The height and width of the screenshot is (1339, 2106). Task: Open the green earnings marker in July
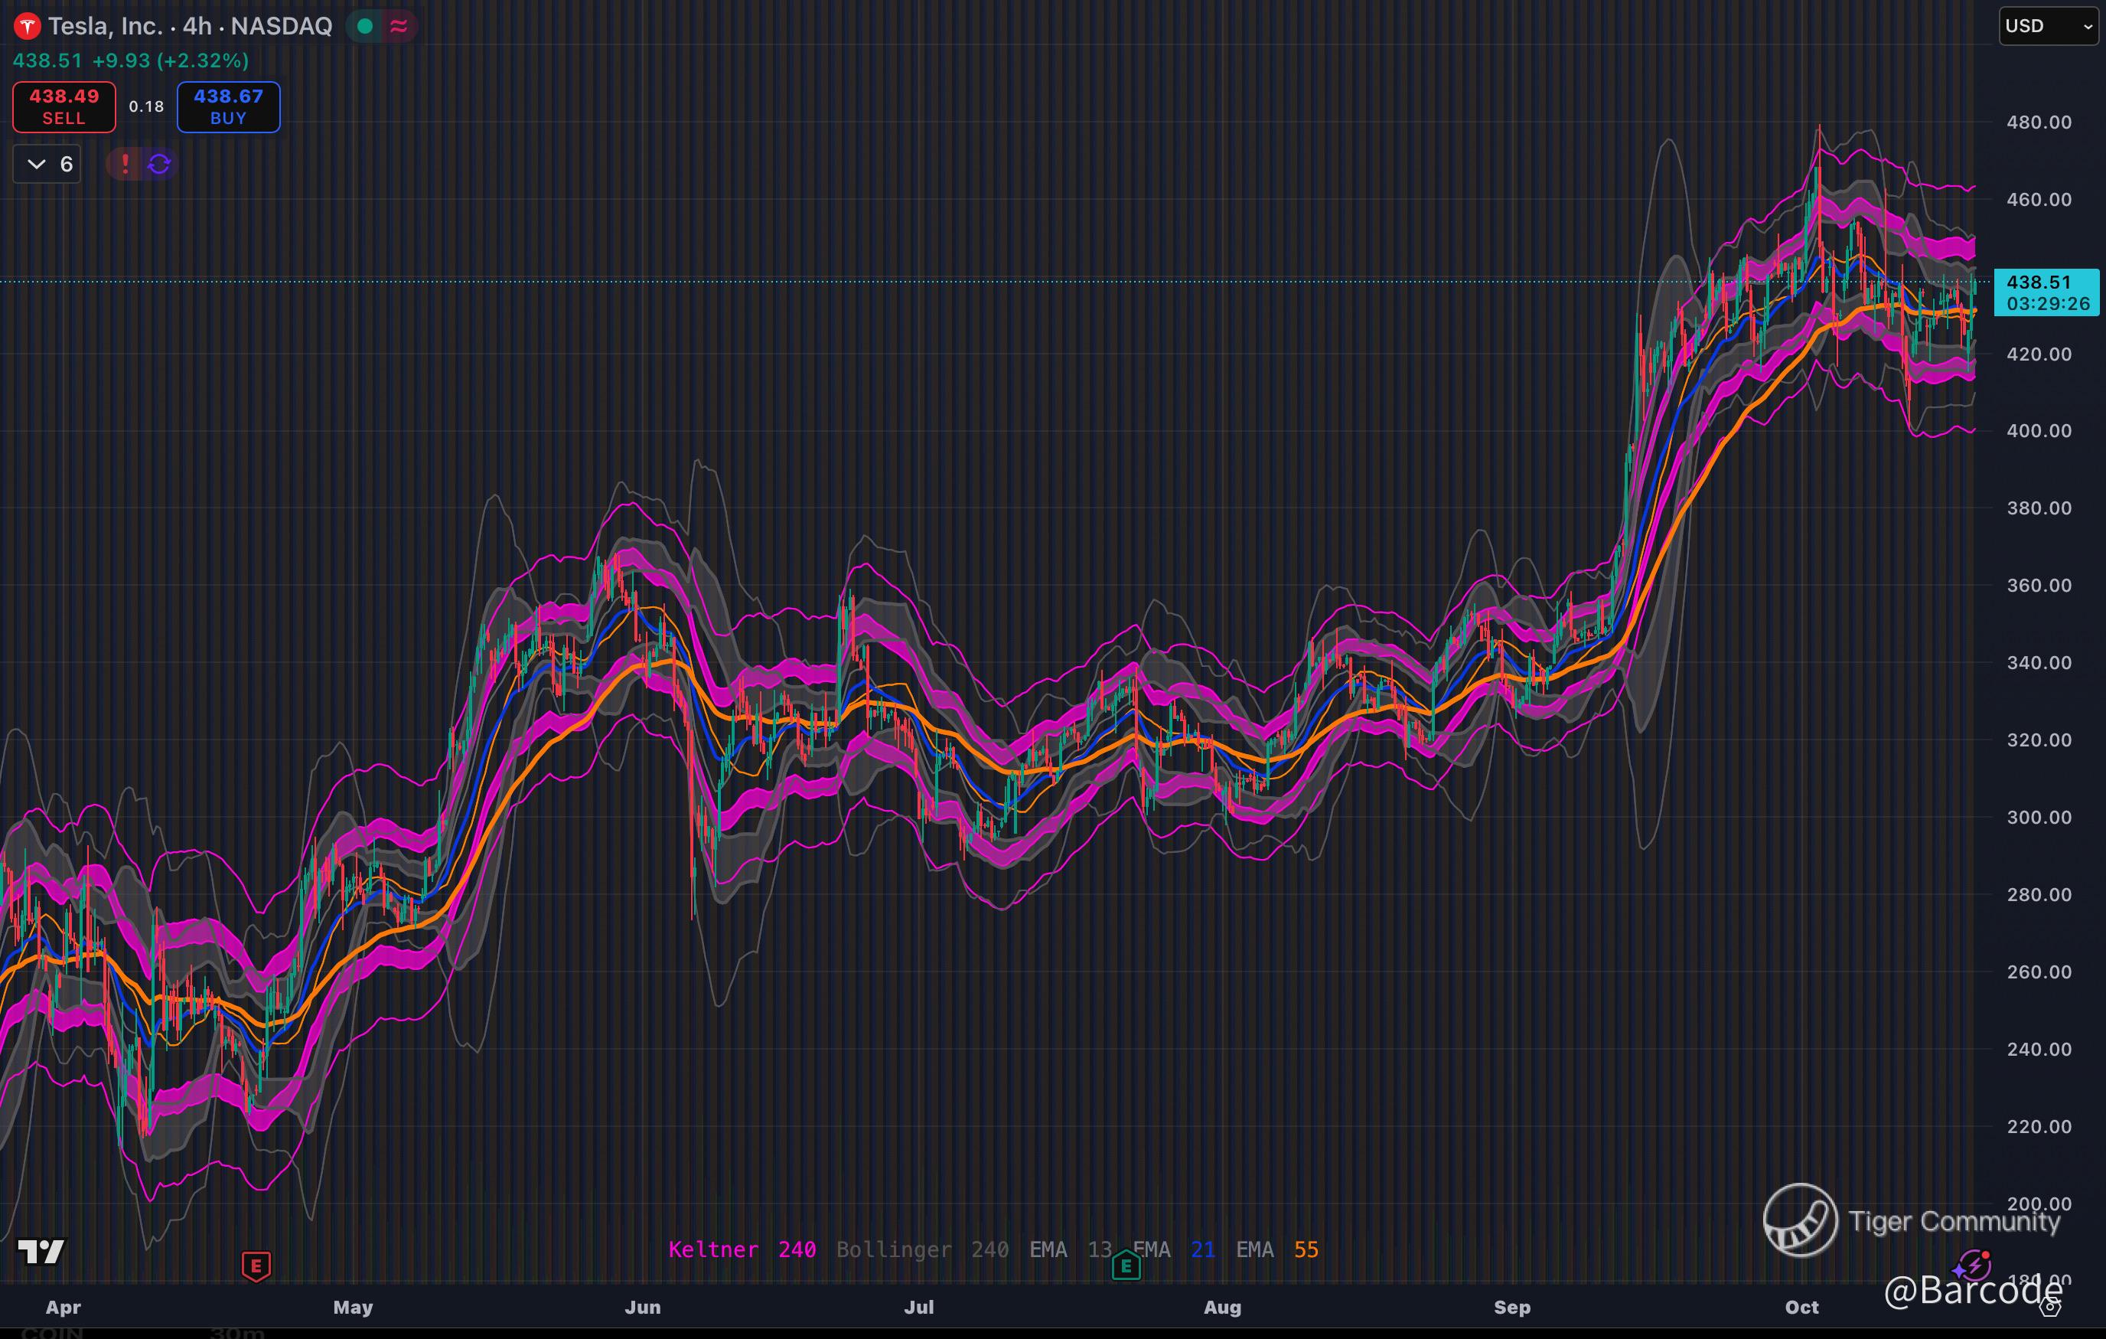point(1126,1266)
